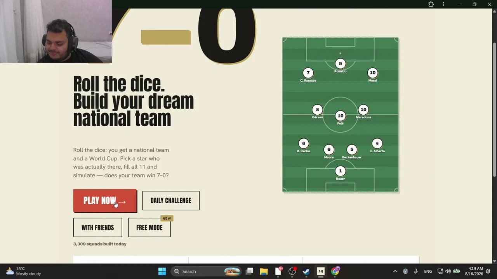Open the round tray icon beside the chevron

[x=405, y=271]
